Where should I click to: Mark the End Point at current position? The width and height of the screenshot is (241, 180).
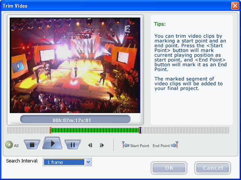click(165, 145)
